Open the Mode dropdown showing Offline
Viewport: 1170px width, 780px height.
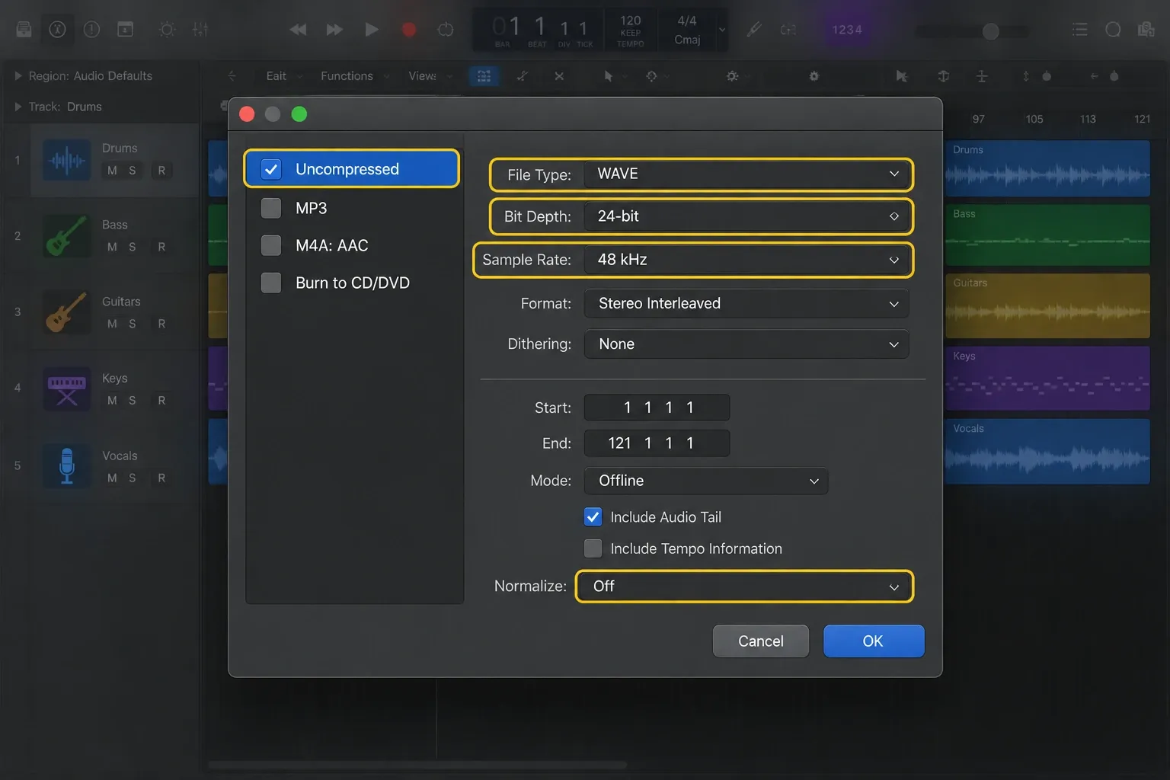[x=706, y=481]
